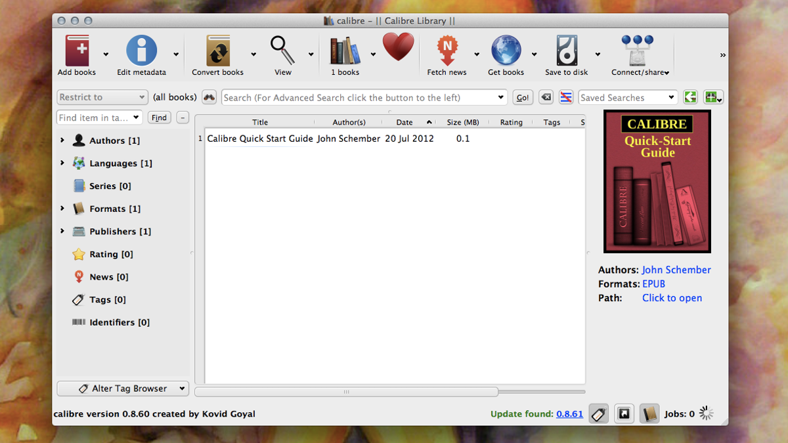Expand the Formats category
The height and width of the screenshot is (443, 788).
pyautogui.click(x=62, y=209)
